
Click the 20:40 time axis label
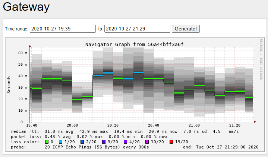tap(153, 125)
